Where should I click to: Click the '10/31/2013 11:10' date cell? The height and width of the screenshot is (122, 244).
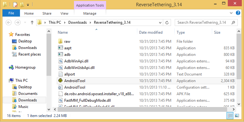coord(155,87)
